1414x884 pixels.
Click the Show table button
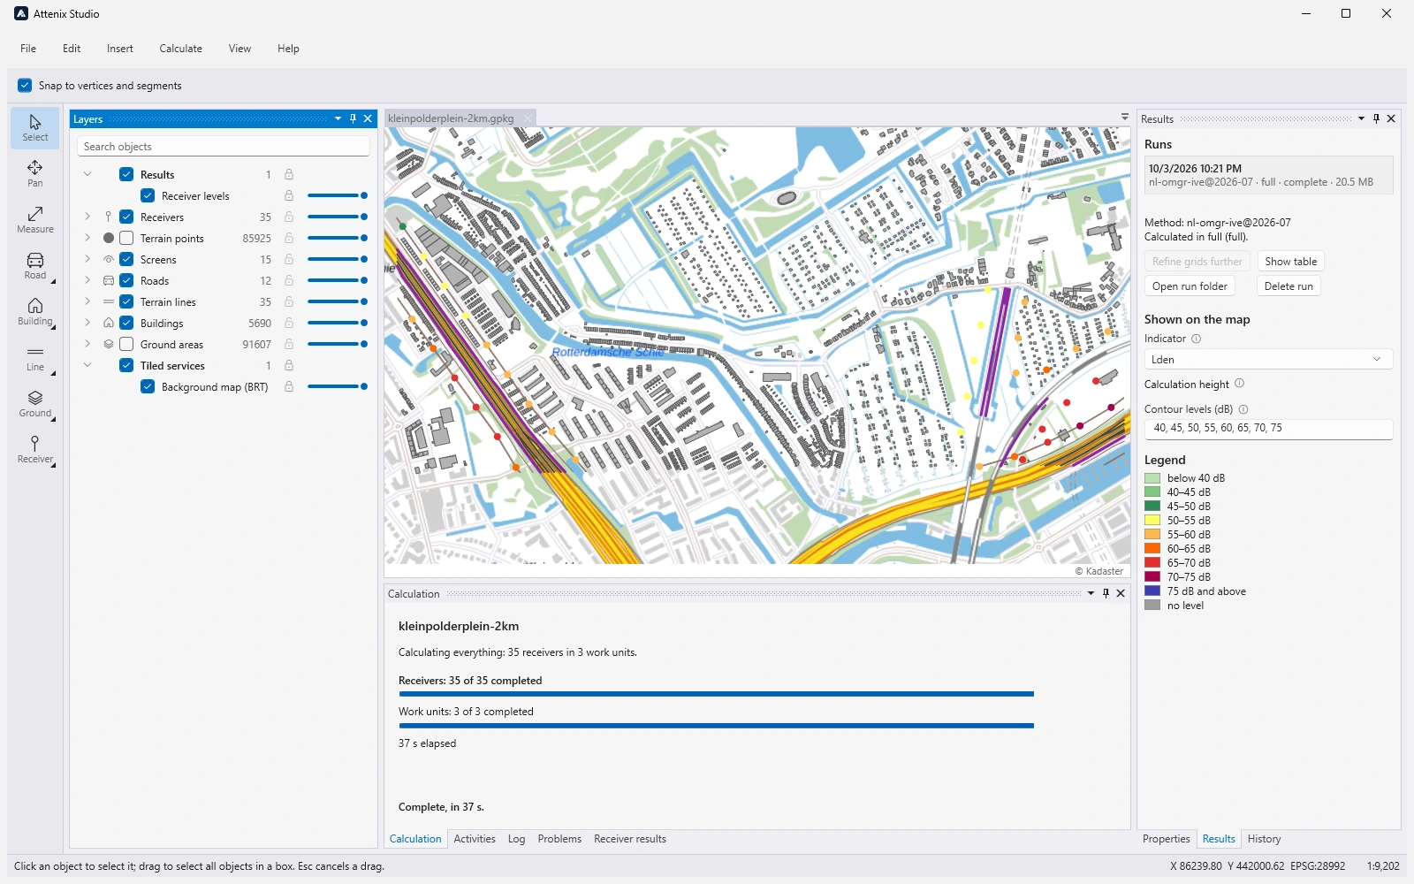(1290, 262)
